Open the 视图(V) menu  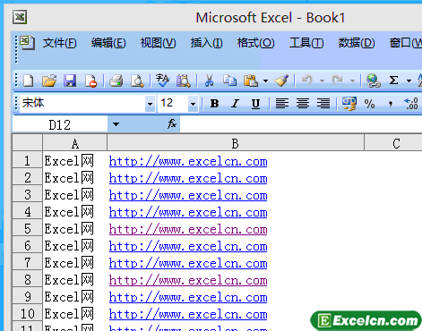(159, 43)
